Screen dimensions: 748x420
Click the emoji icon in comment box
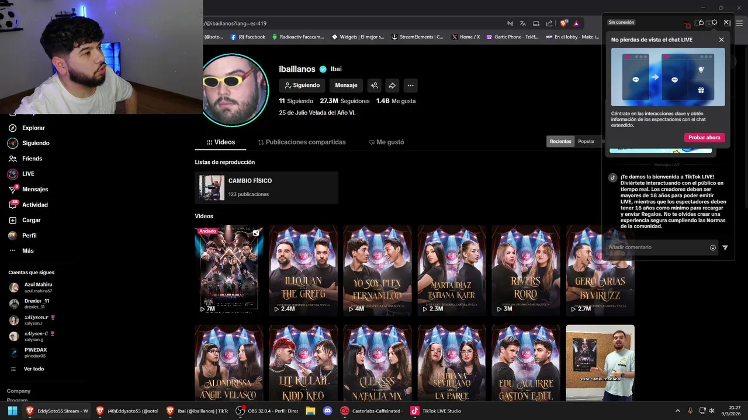pyautogui.click(x=713, y=248)
